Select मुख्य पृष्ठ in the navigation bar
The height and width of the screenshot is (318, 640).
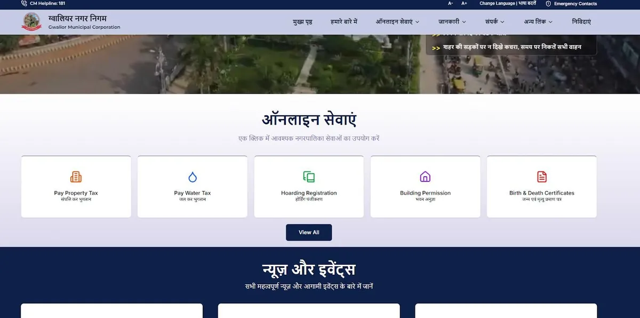(303, 22)
